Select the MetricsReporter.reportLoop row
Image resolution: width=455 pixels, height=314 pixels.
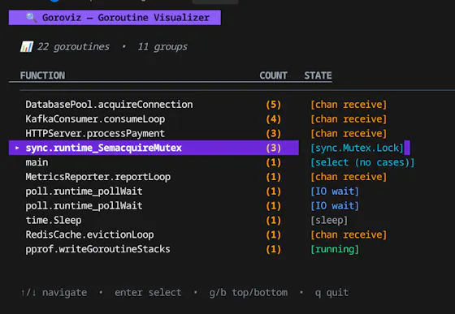pos(206,177)
